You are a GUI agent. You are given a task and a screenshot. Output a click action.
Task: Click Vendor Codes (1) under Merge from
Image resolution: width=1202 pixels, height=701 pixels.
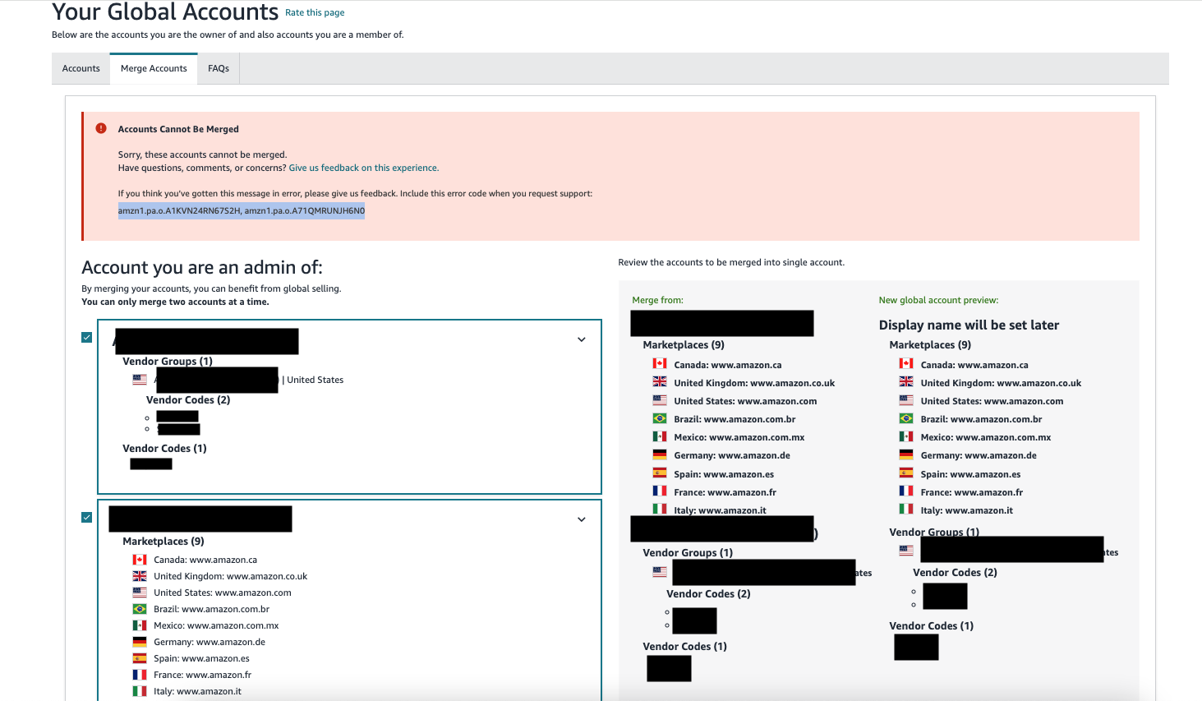(684, 647)
